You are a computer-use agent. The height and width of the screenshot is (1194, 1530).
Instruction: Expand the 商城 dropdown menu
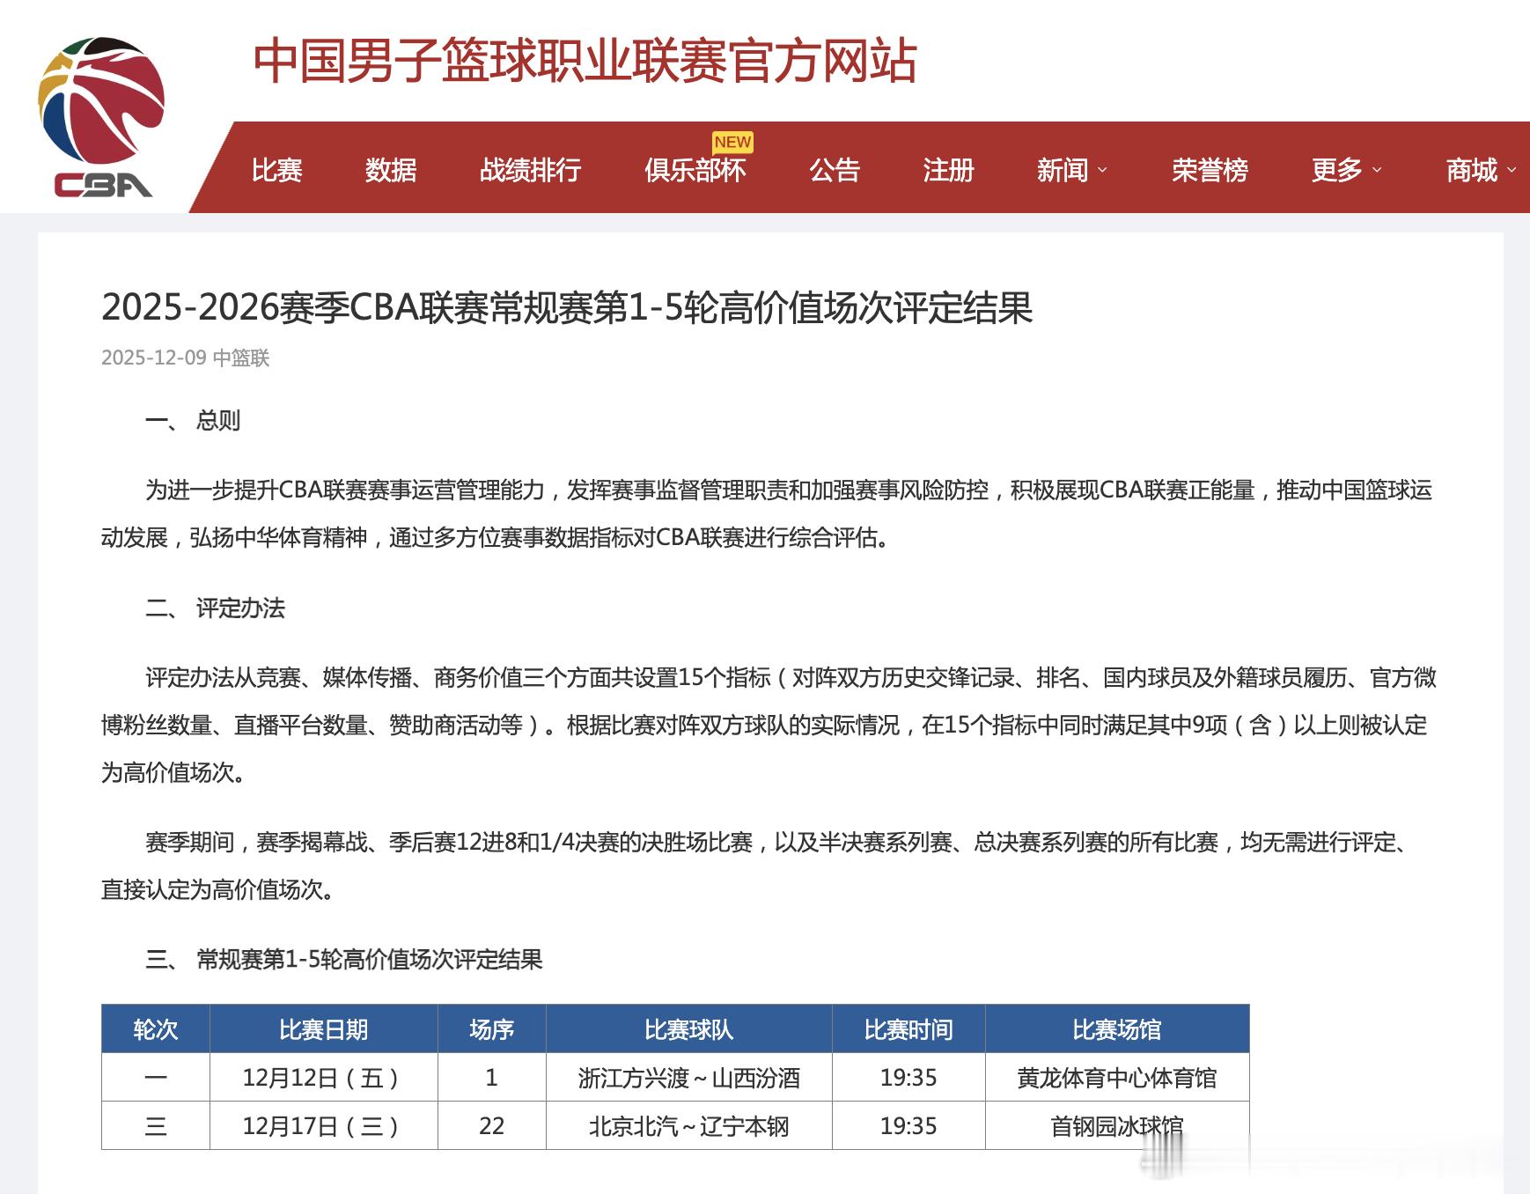coord(1481,170)
